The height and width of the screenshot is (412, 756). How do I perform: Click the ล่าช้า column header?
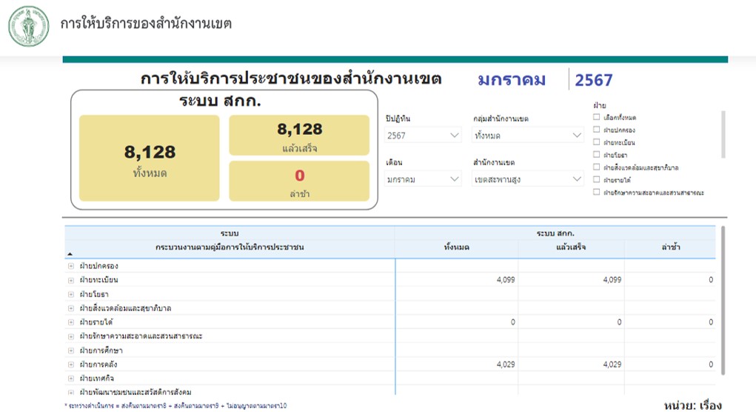(x=670, y=247)
